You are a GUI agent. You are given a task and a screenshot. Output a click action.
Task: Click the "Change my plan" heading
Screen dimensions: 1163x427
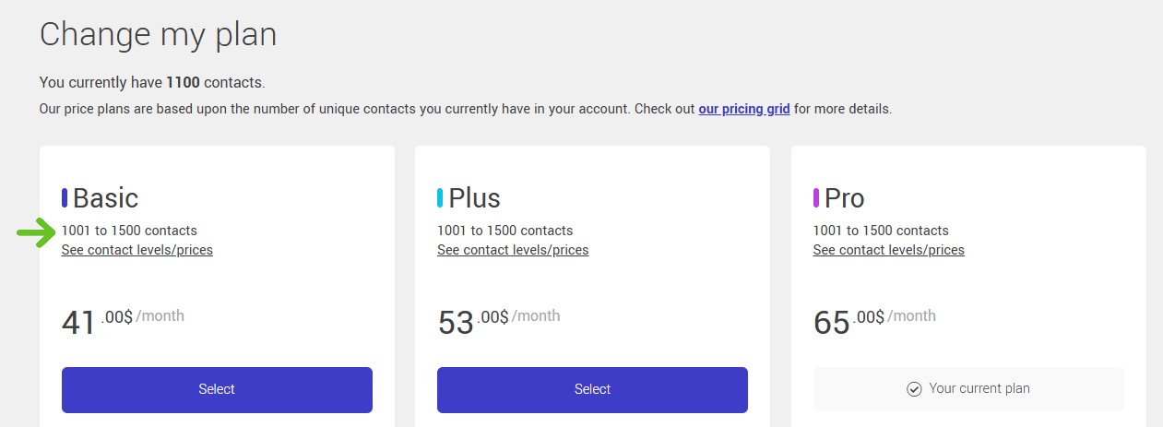pos(158,34)
